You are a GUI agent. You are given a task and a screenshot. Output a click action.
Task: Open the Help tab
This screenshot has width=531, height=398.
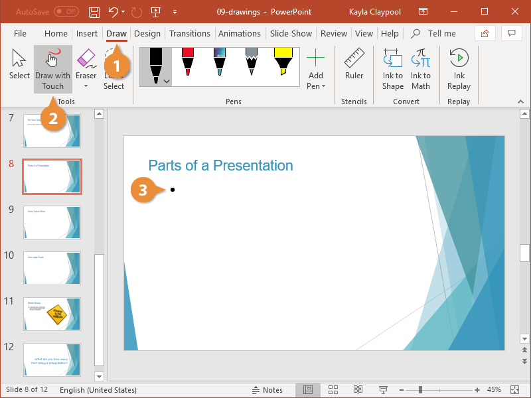[390, 34]
